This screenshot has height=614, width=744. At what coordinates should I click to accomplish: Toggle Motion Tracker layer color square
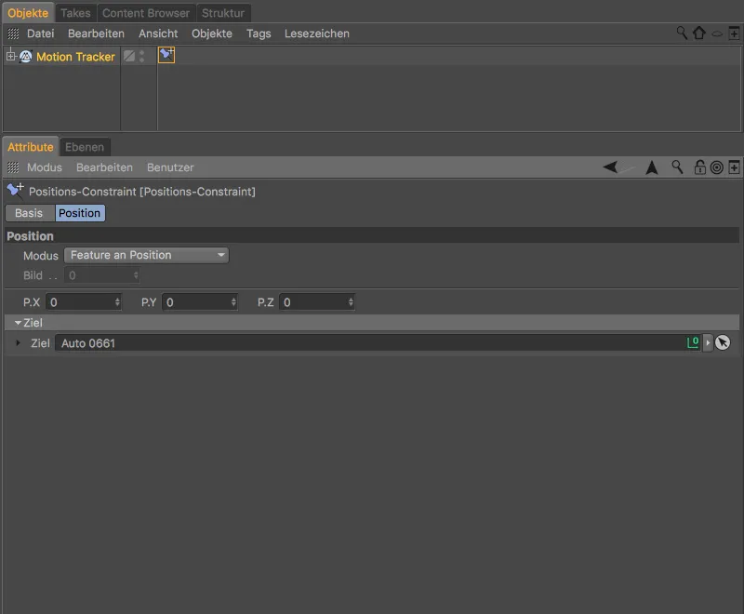(x=129, y=57)
